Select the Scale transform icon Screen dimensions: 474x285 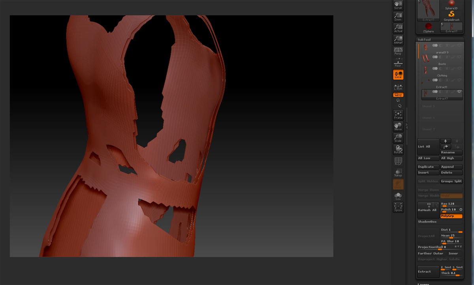[x=398, y=138]
